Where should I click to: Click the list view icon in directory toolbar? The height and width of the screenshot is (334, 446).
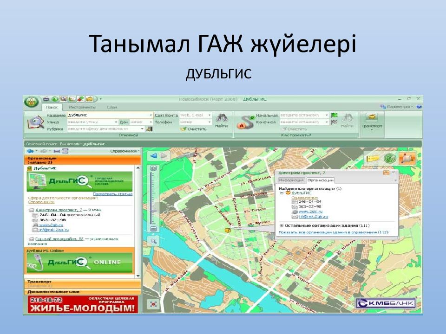tap(66, 151)
